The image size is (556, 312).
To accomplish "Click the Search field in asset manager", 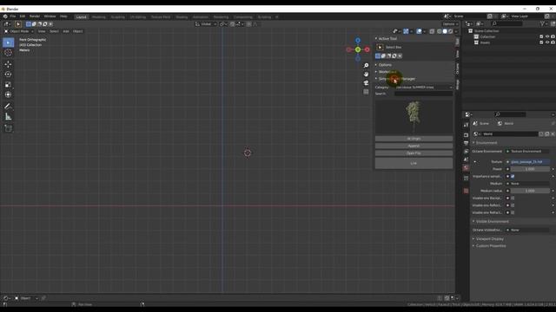I will (x=424, y=94).
